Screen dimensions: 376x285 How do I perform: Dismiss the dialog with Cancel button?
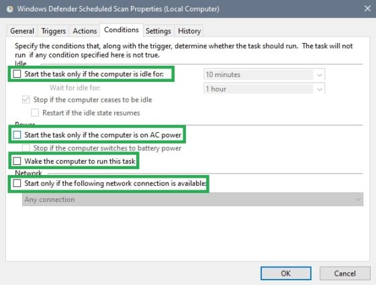(x=345, y=274)
